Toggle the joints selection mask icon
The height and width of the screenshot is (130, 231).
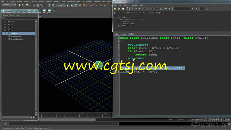[x=53, y=5]
